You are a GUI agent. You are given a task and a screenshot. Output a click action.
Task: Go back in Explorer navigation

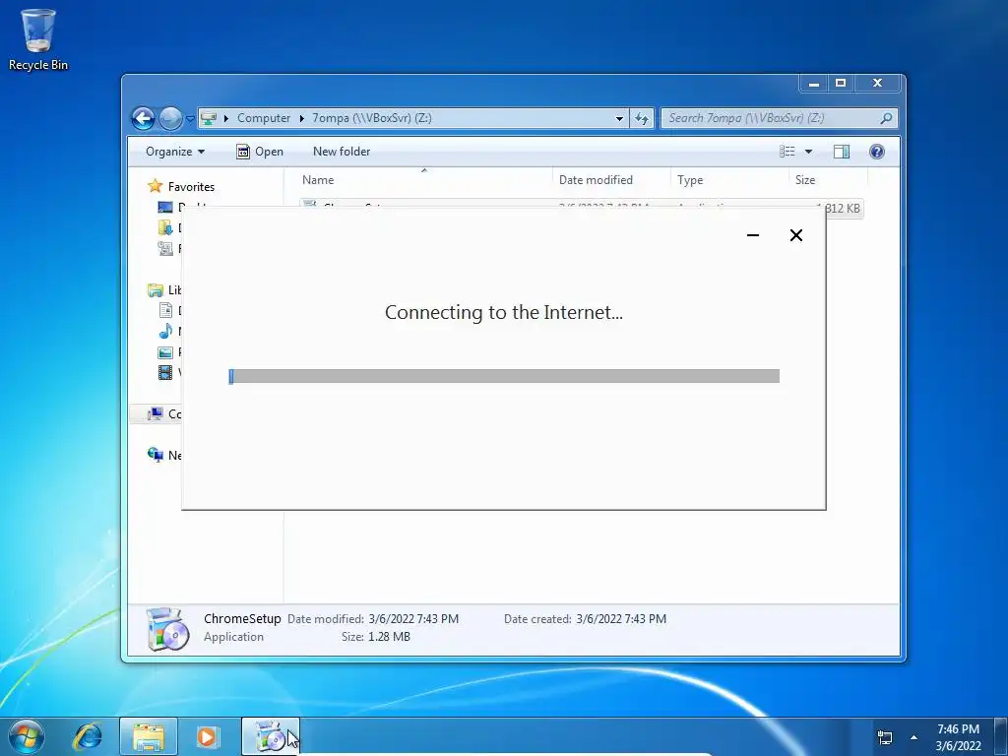coord(144,118)
